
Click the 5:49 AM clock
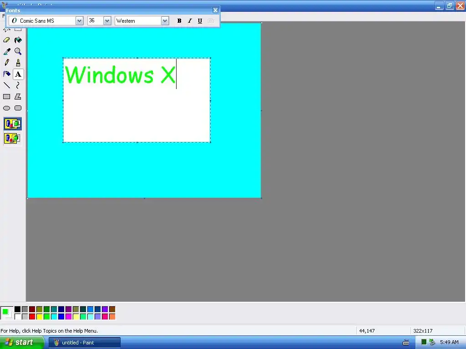click(449, 343)
